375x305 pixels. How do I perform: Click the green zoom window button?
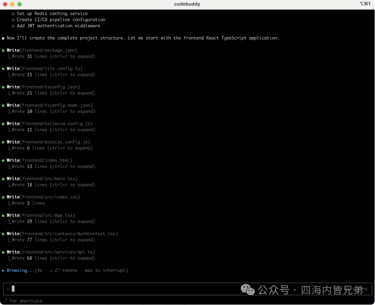click(19, 4)
